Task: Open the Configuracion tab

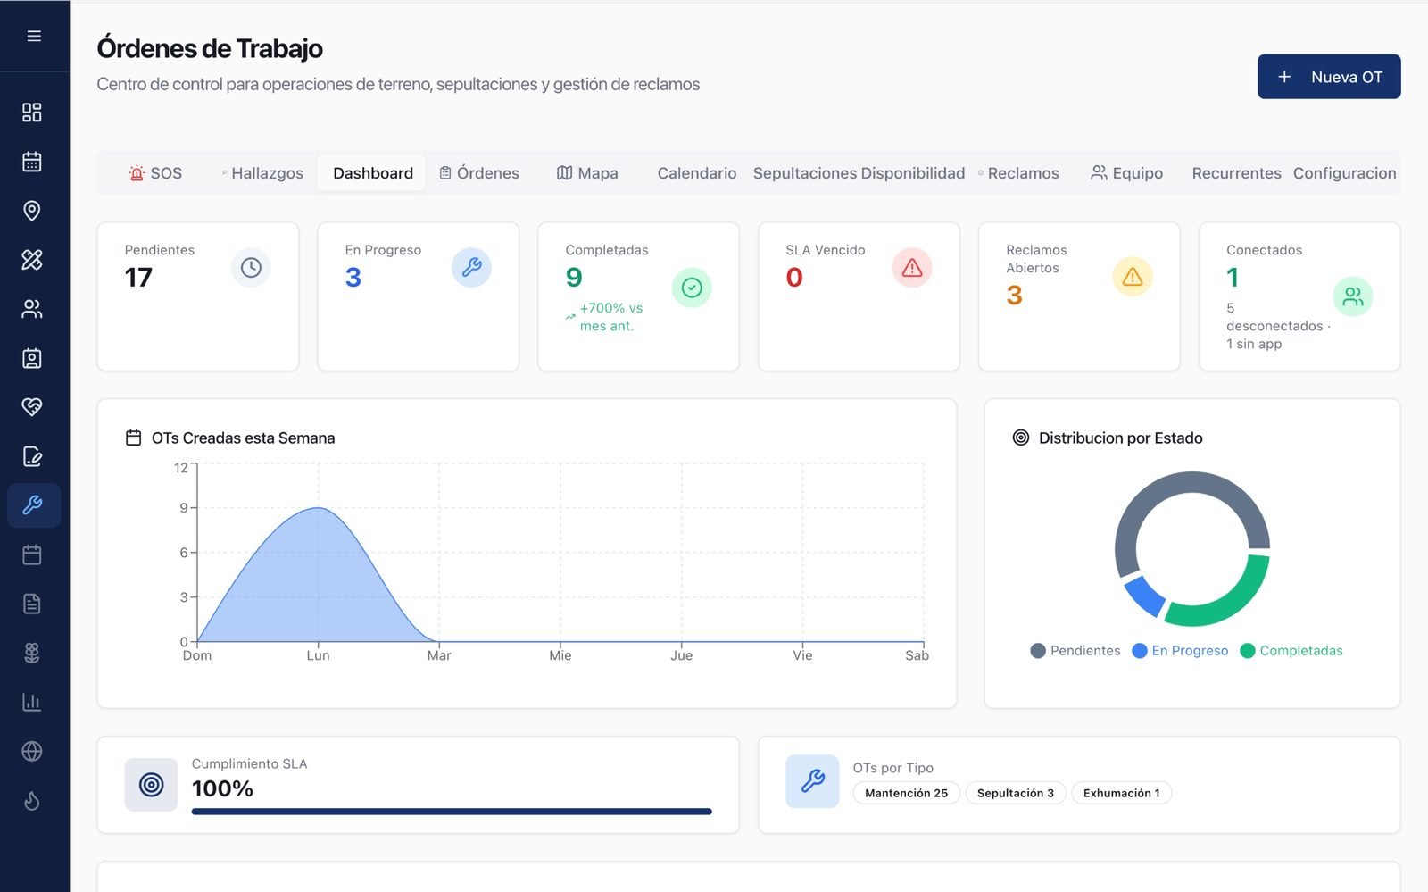Action: point(1344,173)
